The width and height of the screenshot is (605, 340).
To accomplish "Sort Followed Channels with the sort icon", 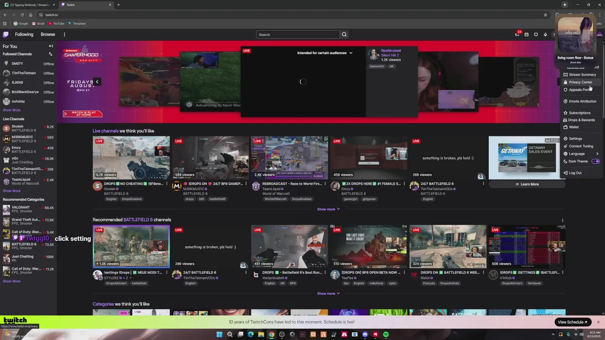I will click(x=51, y=54).
